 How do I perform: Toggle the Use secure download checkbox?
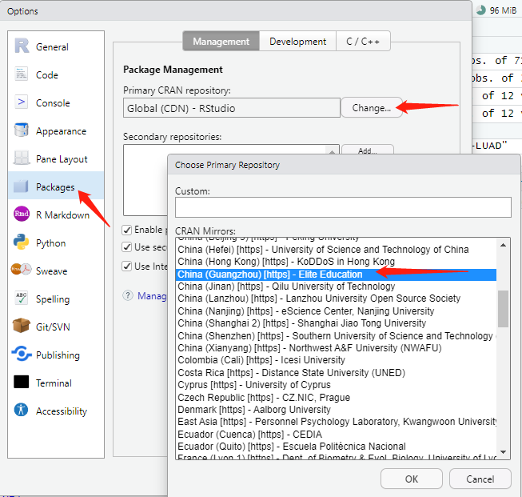(126, 247)
